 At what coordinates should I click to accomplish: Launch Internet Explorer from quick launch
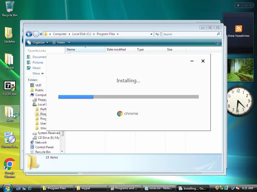click(x=30, y=188)
